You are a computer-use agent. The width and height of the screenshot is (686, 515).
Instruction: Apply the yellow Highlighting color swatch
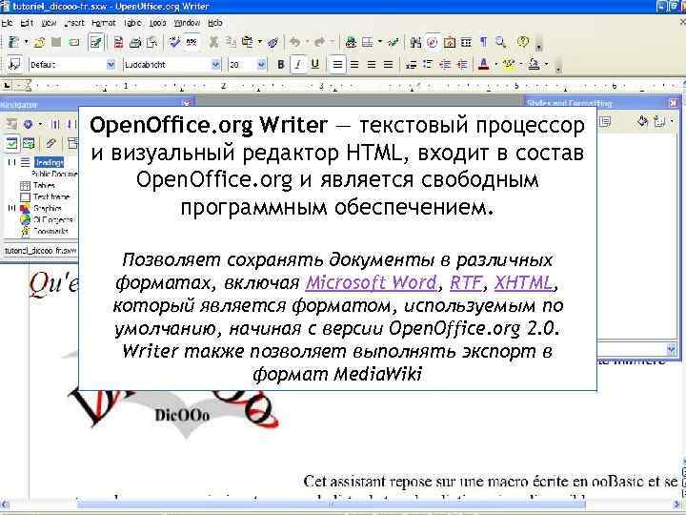click(509, 65)
